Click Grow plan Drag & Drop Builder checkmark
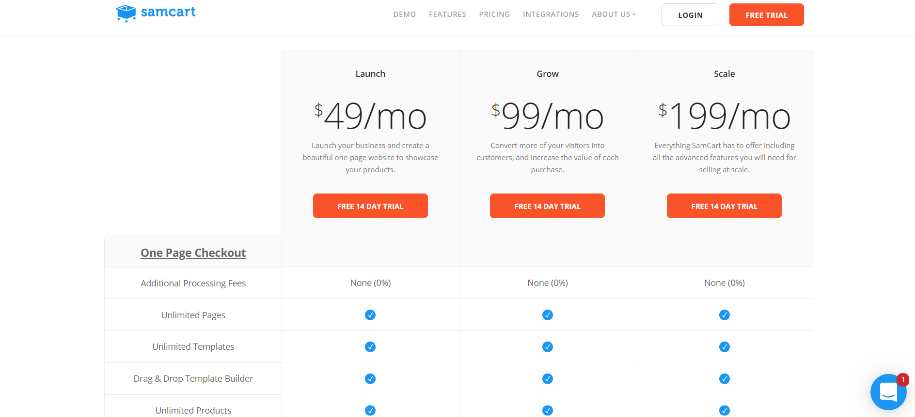Image resolution: width=915 pixels, height=417 pixels. (x=548, y=379)
